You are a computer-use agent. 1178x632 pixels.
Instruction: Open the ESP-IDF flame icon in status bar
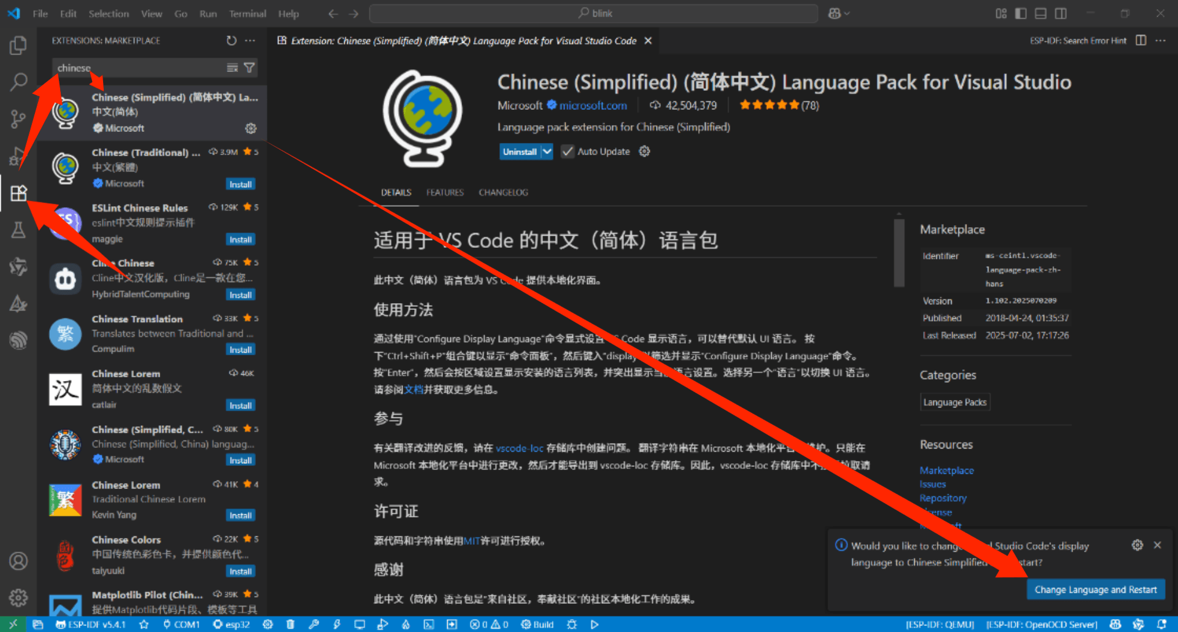[x=406, y=624]
